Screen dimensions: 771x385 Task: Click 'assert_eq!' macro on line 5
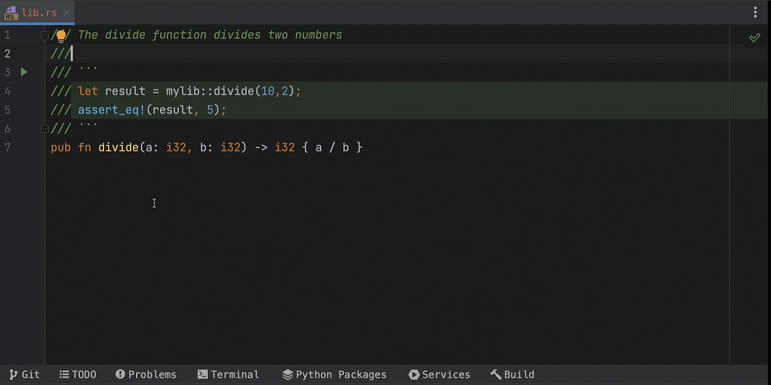112,110
